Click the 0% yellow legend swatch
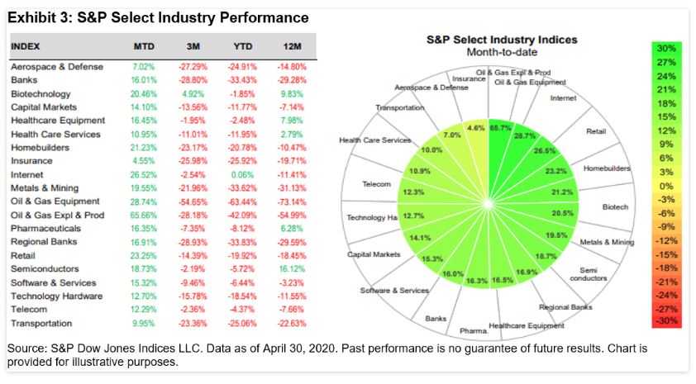The width and height of the screenshot is (696, 384). tap(665, 187)
